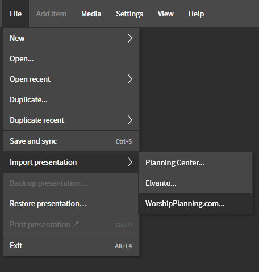This screenshot has height=272, width=259.
Task: Click the external link icon beside Print presentation
Action: tap(76, 224)
